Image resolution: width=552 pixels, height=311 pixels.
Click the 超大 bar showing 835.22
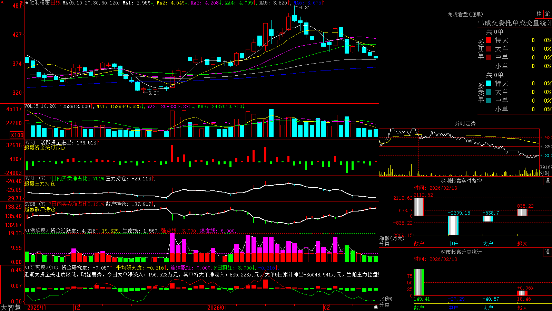click(522, 212)
